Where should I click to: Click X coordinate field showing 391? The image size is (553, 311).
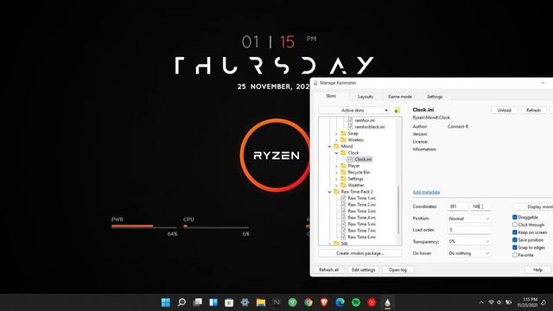(x=458, y=206)
